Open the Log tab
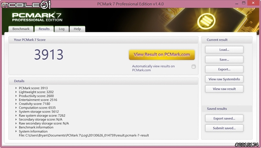Image resolution: width=261 pixels, height=148 pixels. [x=62, y=29]
